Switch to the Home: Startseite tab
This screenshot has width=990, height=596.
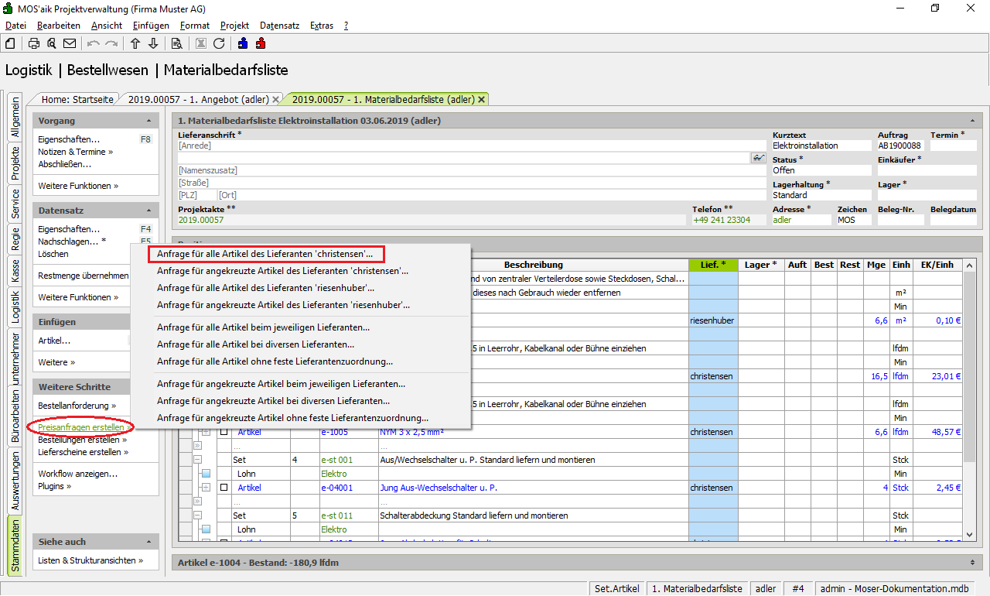(77, 99)
